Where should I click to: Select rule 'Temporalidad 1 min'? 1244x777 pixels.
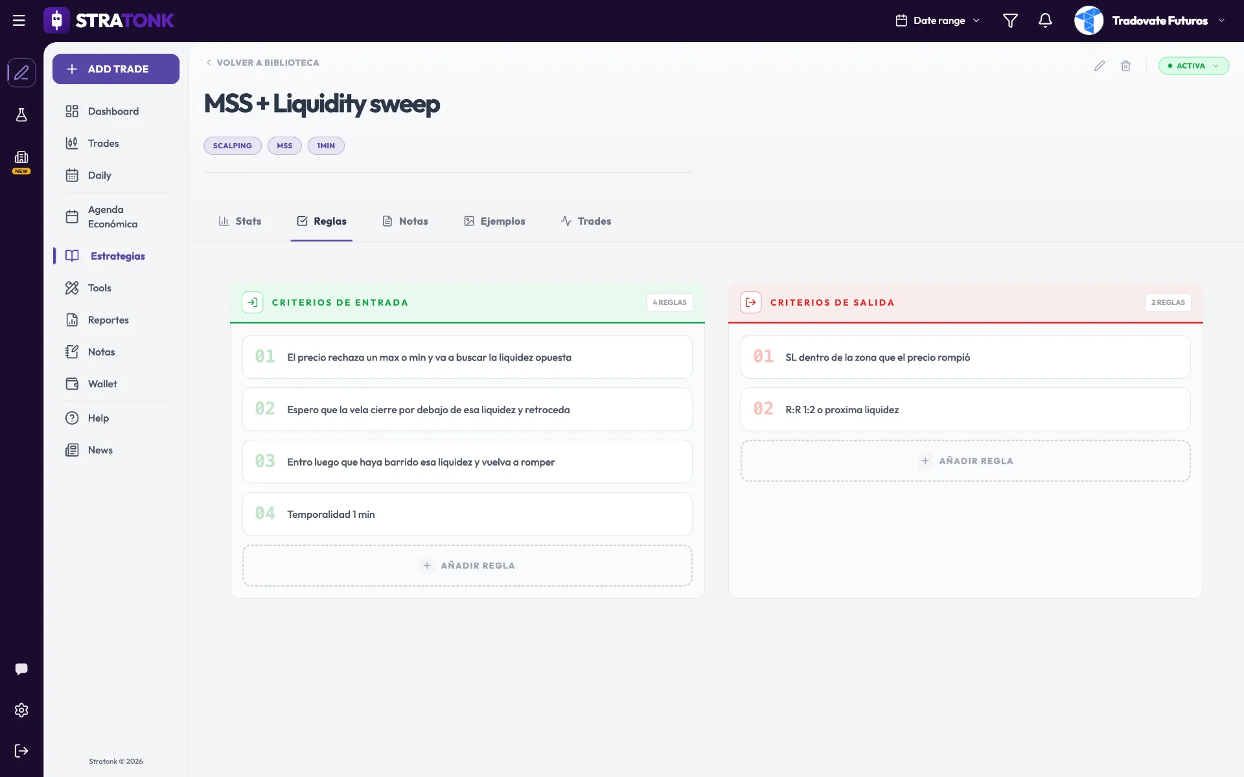pyautogui.click(x=467, y=514)
